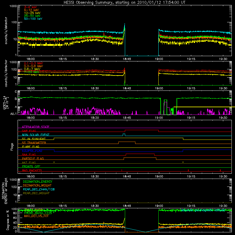
Task: Click the SAA_FLAG label
Action: pyautogui.click(x=29, y=155)
